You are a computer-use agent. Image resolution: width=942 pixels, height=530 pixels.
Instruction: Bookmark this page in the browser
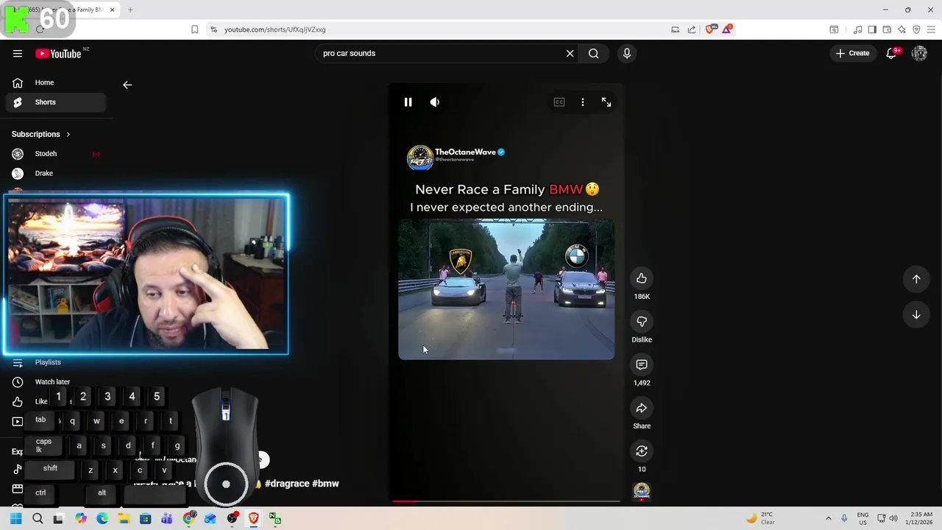click(194, 29)
